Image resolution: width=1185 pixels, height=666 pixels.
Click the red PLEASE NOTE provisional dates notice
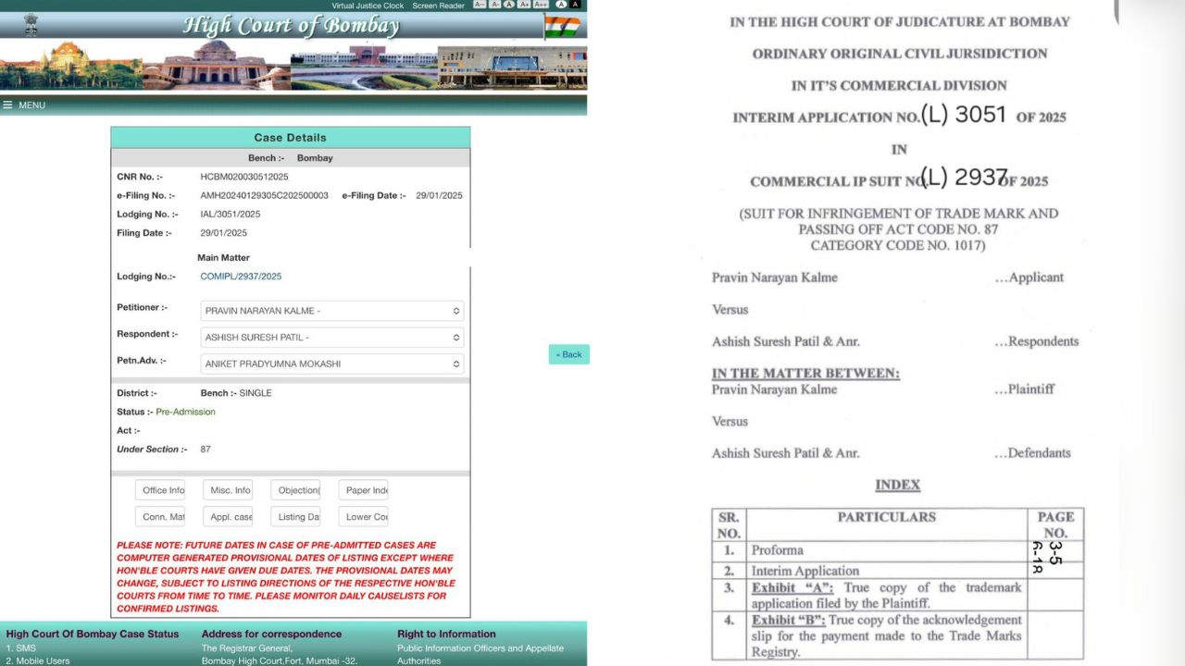click(x=286, y=577)
